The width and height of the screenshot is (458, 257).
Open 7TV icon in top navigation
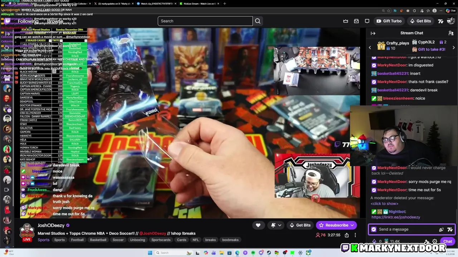coord(441,21)
